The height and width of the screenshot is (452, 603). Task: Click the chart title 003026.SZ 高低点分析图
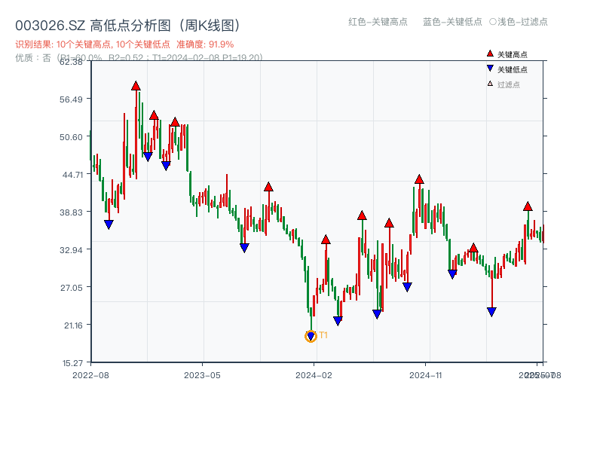point(128,26)
